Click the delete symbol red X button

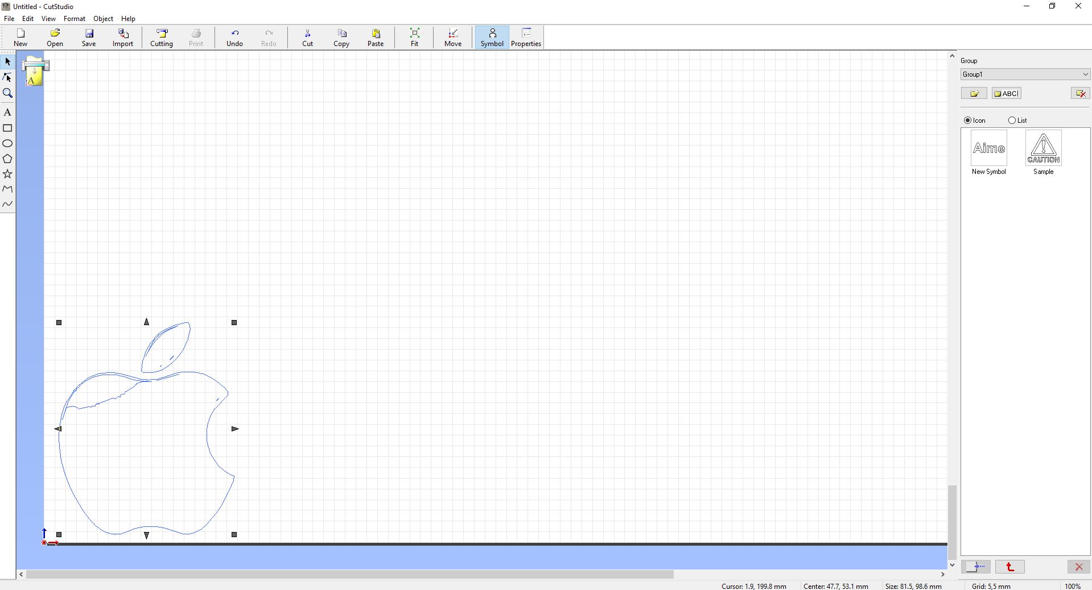tap(1078, 567)
